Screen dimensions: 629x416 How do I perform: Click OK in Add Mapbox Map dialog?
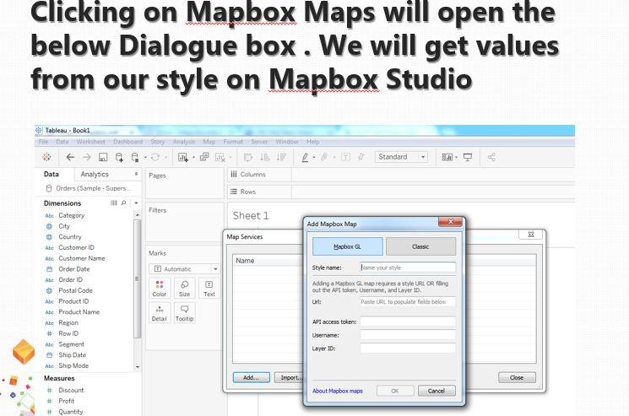[395, 391]
